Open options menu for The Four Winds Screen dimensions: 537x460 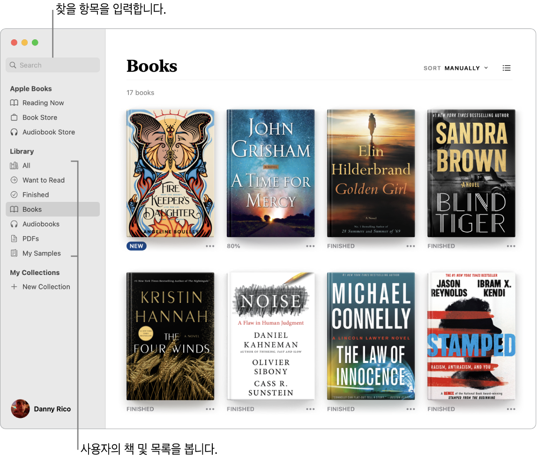(x=210, y=408)
